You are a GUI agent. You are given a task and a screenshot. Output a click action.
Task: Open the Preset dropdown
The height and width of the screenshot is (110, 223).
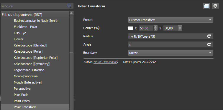click(x=171, y=20)
